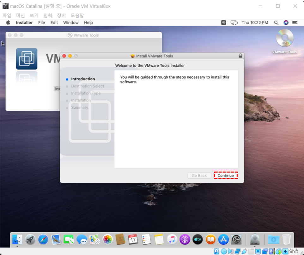Click the VMware Tools logo in back window
The width and height of the screenshot is (304, 255).
[27, 59]
